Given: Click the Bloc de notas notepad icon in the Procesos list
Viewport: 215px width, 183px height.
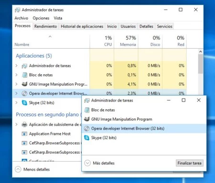Looking at the screenshot, I should [x=24, y=75].
